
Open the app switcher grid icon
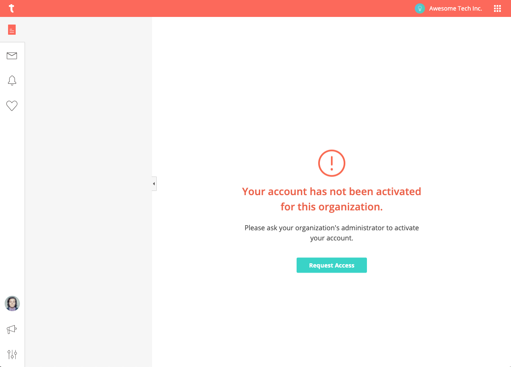point(497,8)
